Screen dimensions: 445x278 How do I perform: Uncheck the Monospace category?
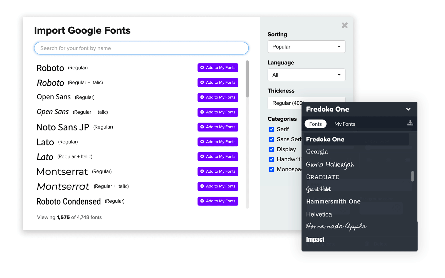271,169
